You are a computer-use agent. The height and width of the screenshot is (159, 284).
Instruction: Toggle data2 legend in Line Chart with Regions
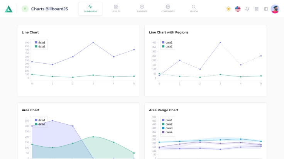(167, 47)
